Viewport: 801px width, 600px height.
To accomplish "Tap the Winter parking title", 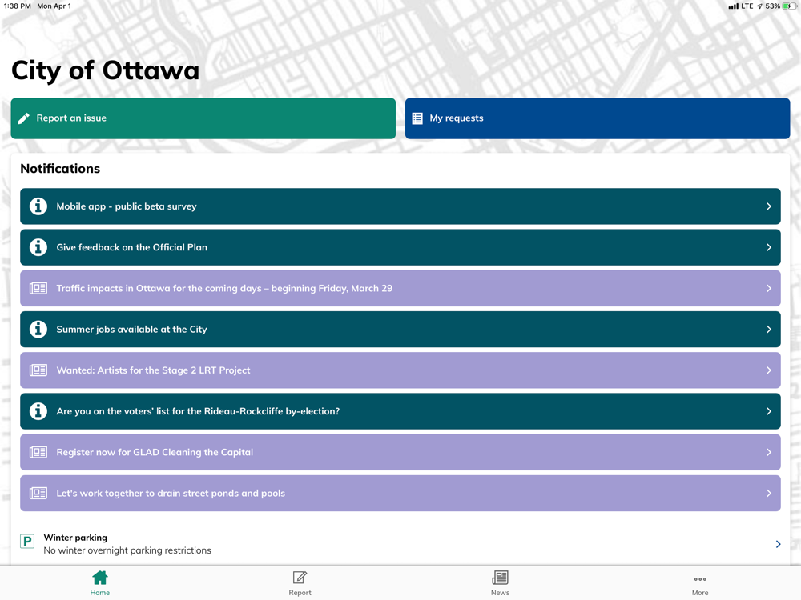I will pos(75,538).
